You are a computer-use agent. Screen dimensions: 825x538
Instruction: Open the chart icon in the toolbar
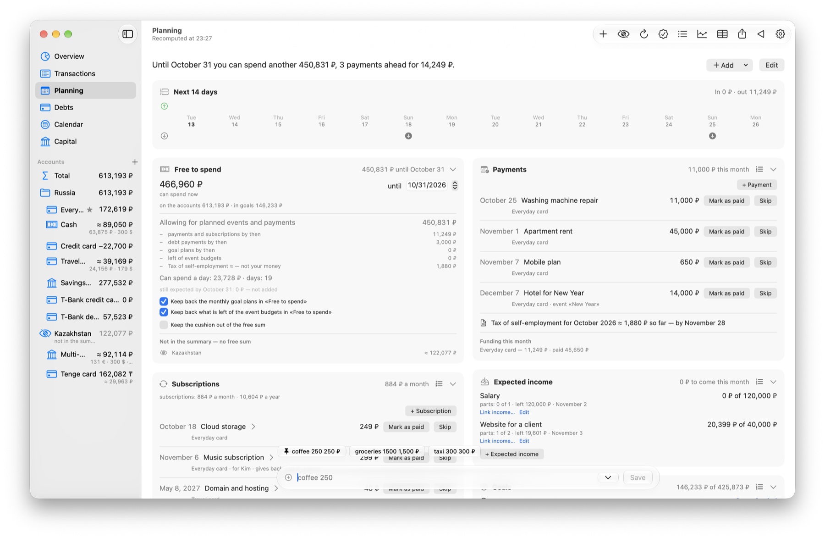[702, 34]
